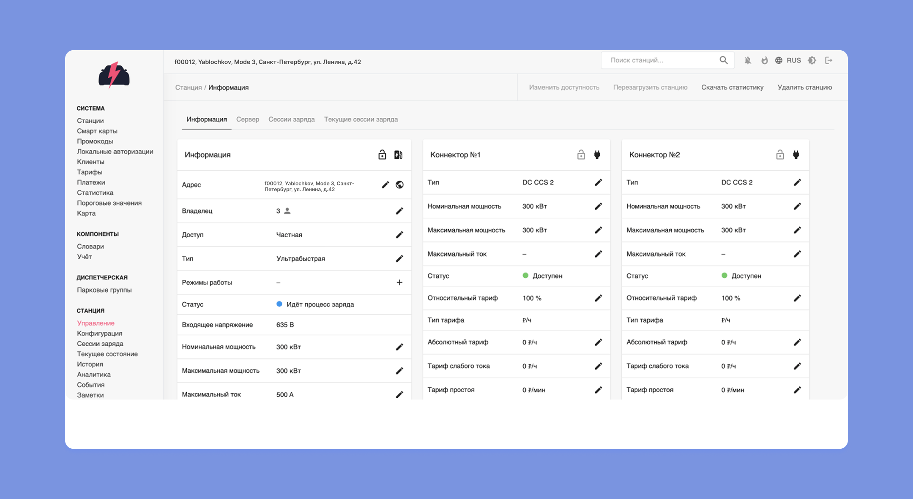The width and height of the screenshot is (913, 499).
Task: Toggle lock on Коннектор №1
Action: pos(581,155)
